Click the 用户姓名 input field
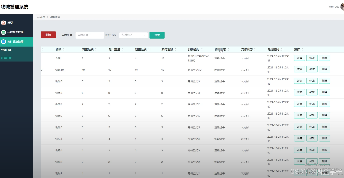 pos(90,35)
